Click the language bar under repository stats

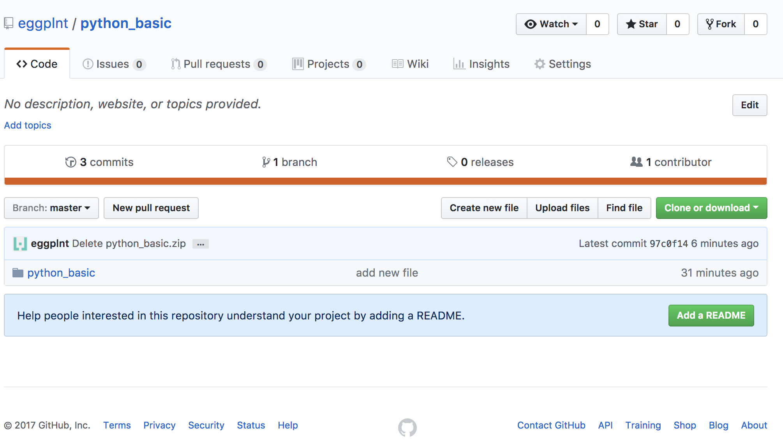pyautogui.click(x=386, y=181)
